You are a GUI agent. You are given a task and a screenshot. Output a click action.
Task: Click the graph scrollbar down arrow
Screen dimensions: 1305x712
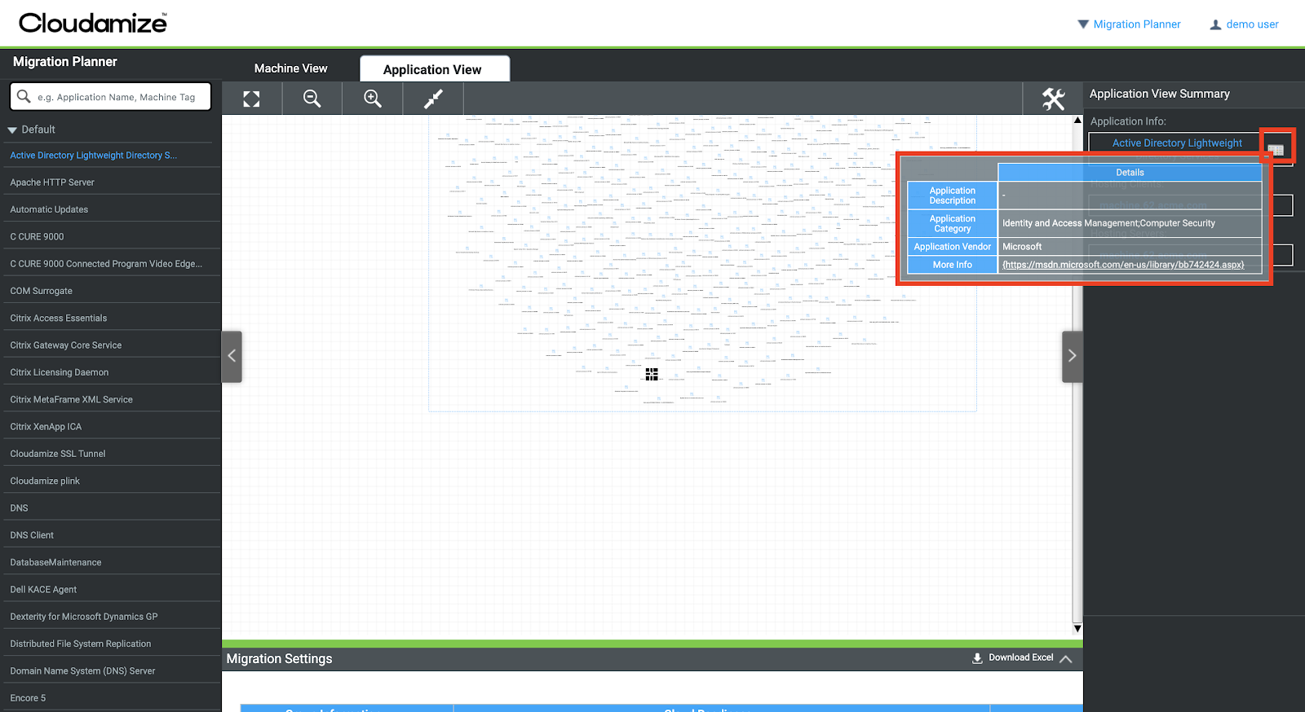point(1077,628)
